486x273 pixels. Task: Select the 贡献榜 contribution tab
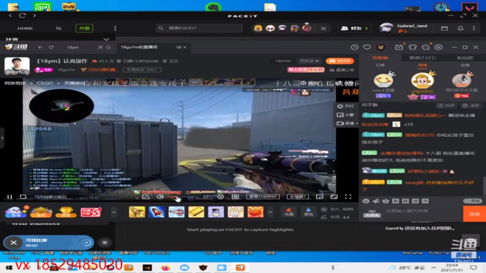point(380,58)
